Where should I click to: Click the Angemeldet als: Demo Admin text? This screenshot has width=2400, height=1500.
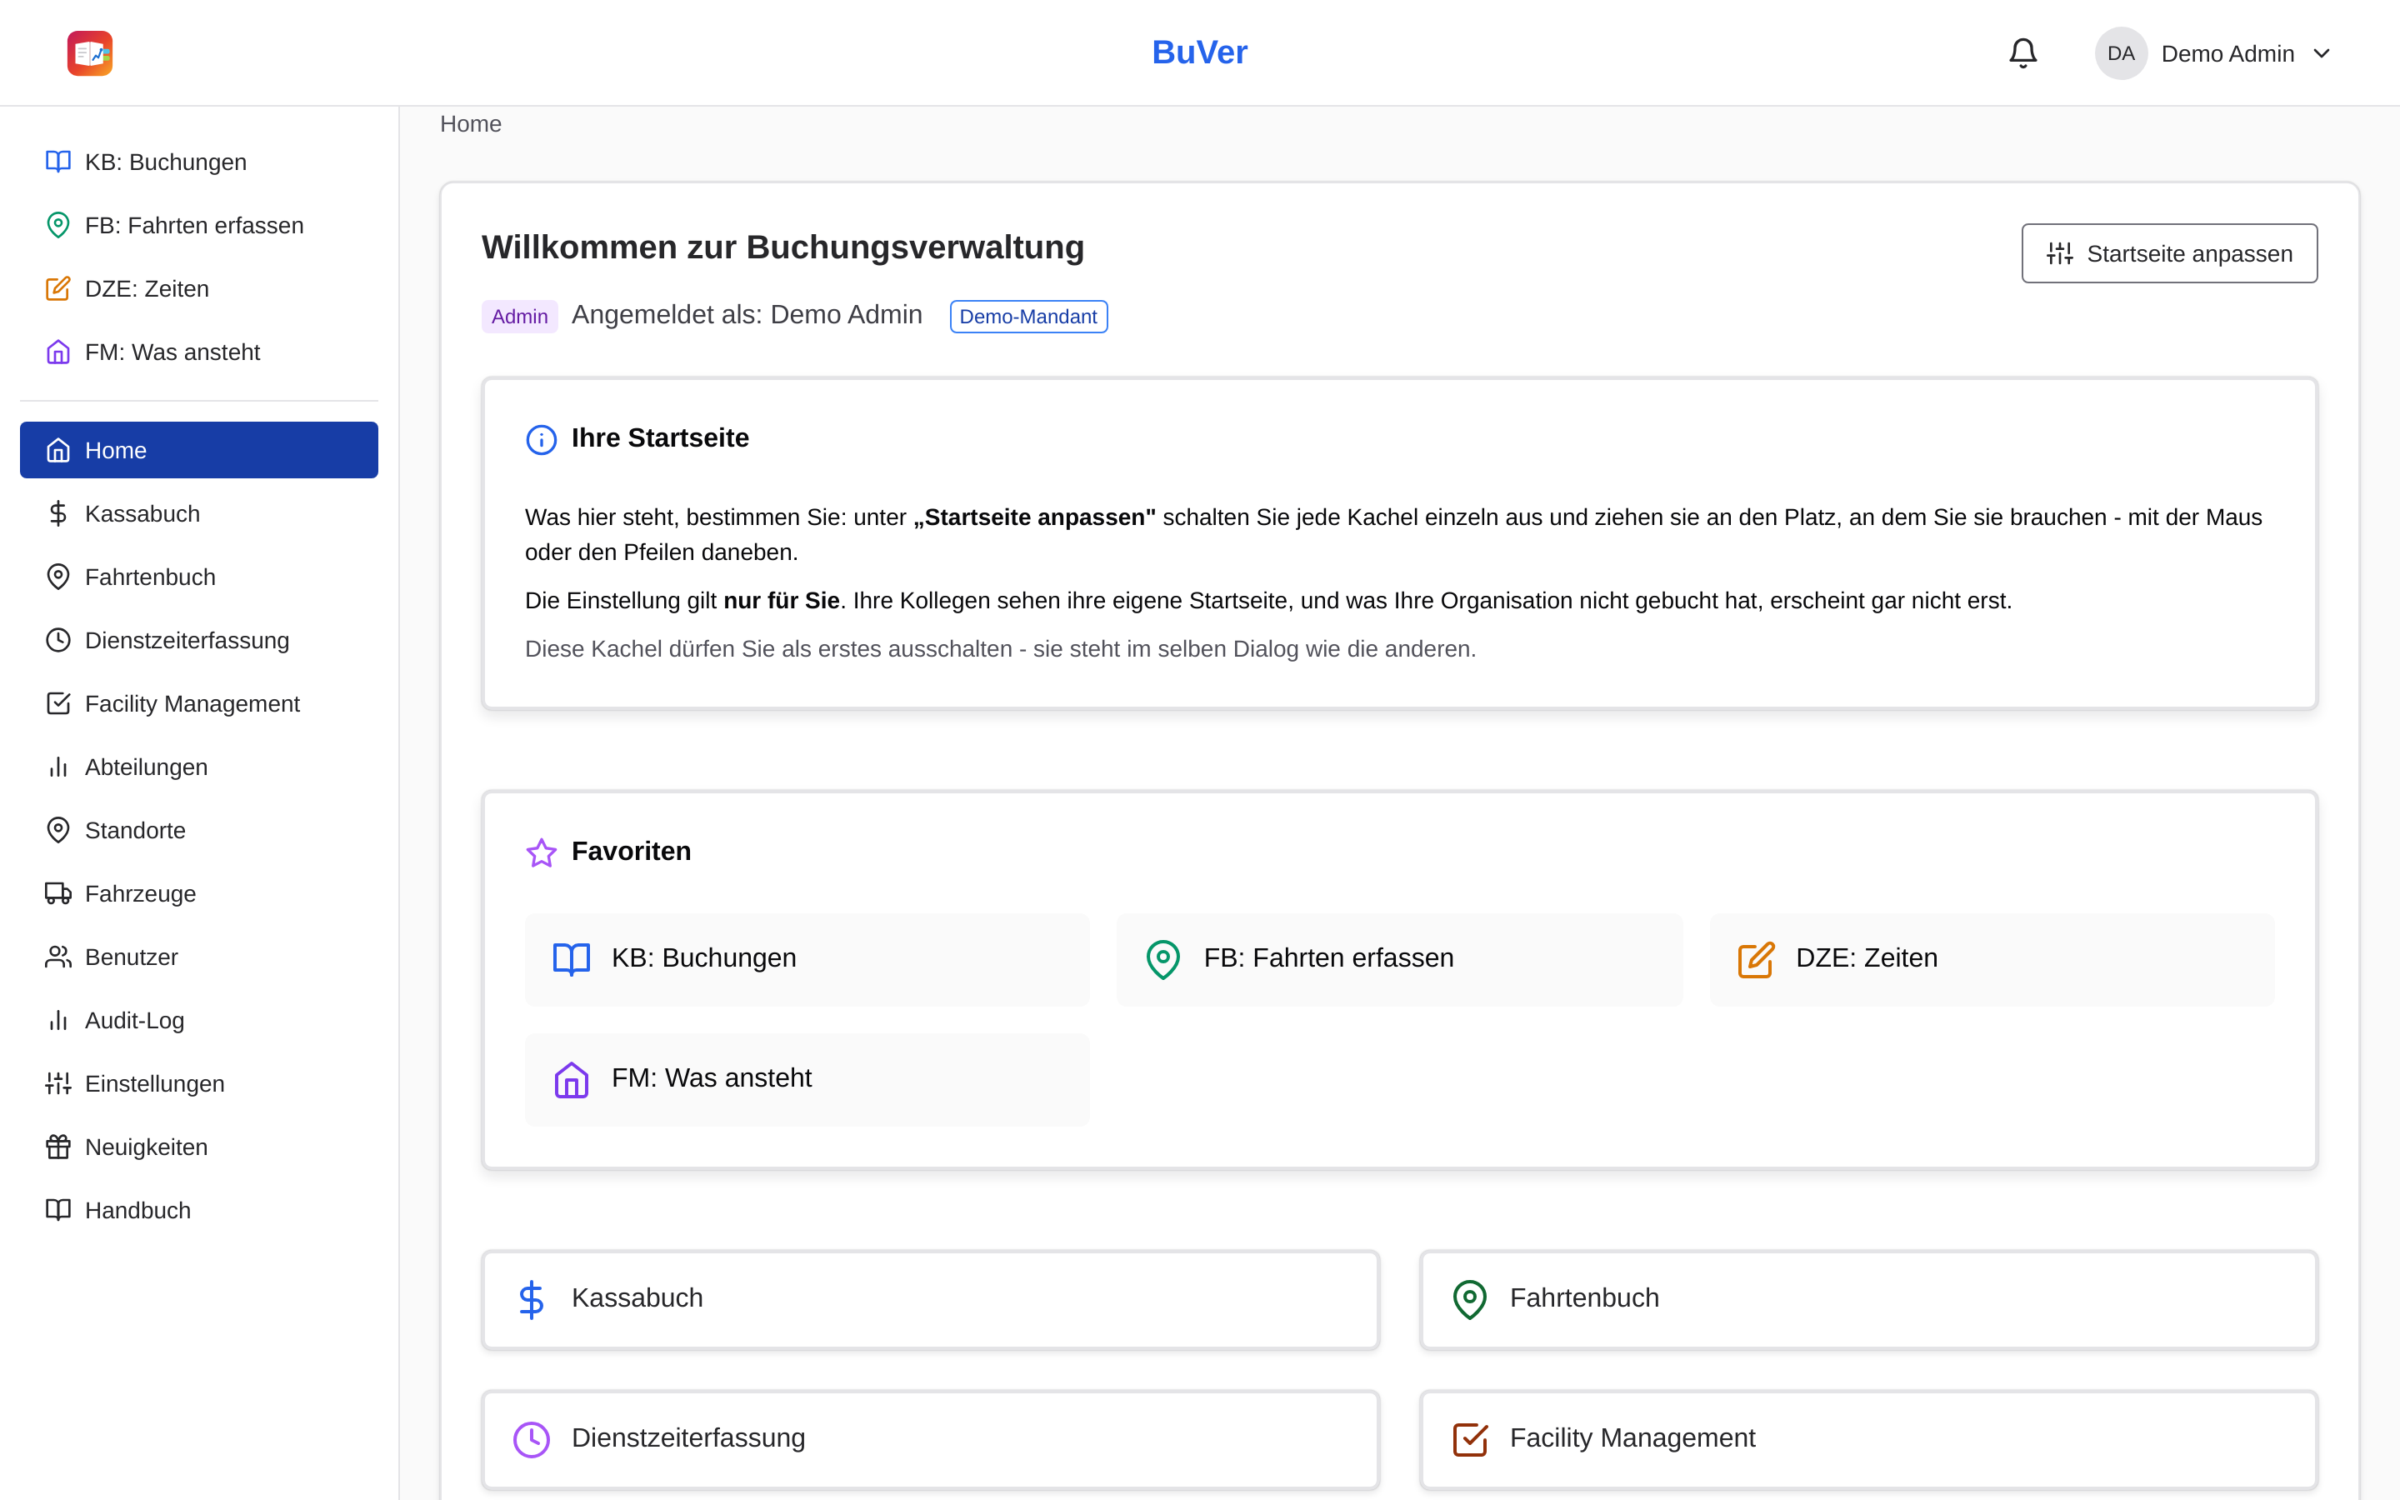(747, 314)
